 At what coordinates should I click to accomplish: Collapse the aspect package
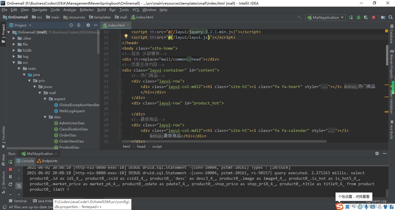(x=45, y=99)
